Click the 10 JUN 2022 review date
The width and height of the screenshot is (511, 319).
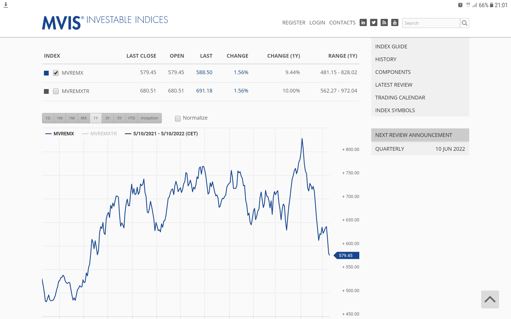pos(450,149)
